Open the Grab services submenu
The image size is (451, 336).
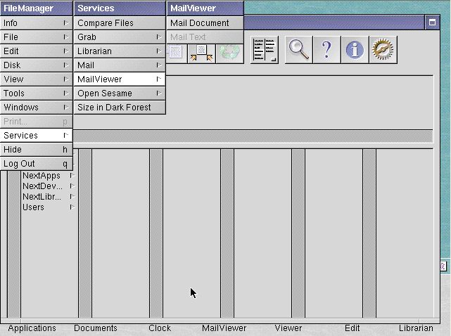tap(120, 37)
